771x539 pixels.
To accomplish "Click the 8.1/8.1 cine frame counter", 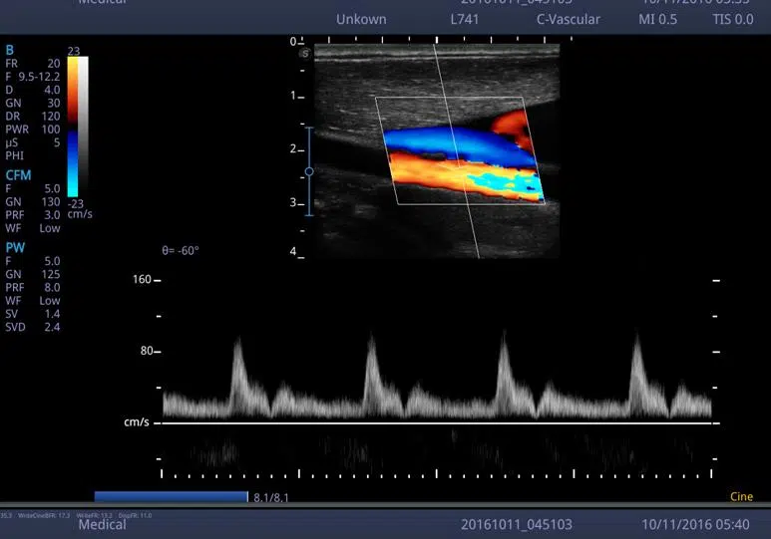I will pos(271,496).
